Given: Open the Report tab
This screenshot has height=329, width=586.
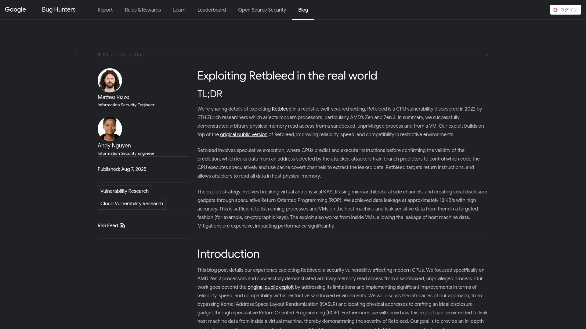Looking at the screenshot, I should tap(105, 10).
